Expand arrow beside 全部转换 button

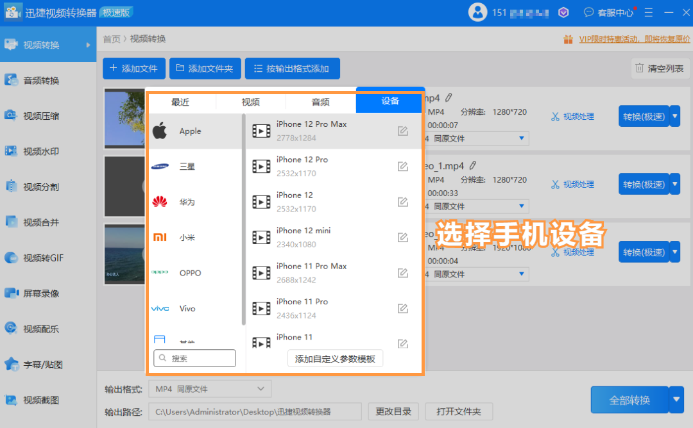tap(676, 400)
